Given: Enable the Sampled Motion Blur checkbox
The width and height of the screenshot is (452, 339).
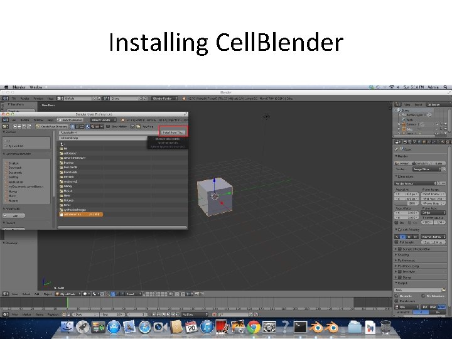Looking at the screenshot, I should pos(400,249).
